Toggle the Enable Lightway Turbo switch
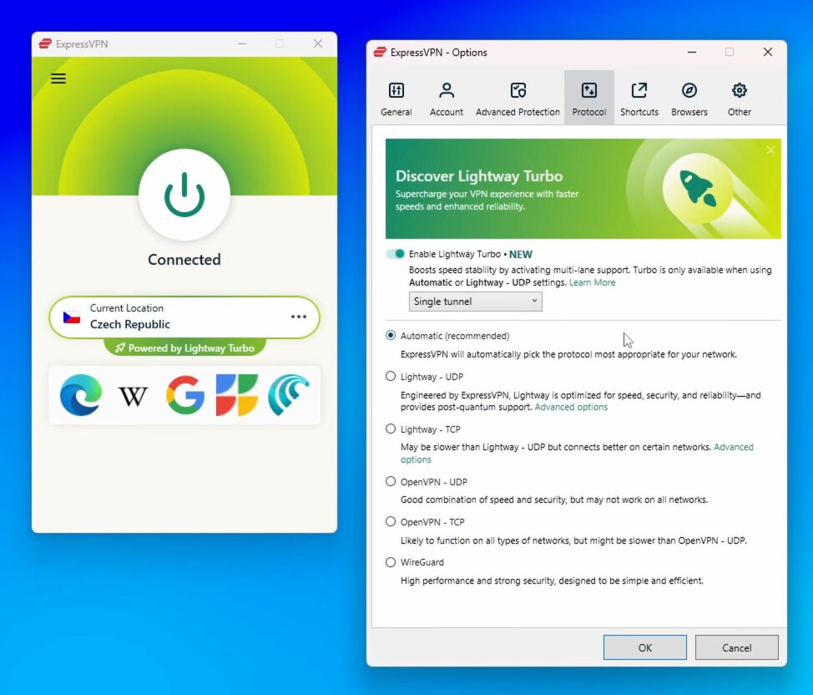The width and height of the screenshot is (813, 695). coord(395,254)
